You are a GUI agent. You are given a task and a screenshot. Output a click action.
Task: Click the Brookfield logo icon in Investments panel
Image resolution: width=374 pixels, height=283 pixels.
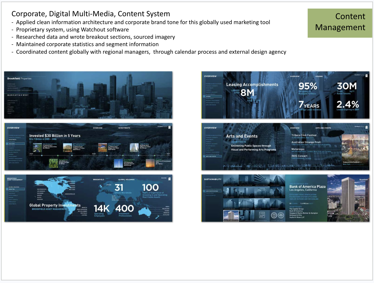tap(169, 127)
